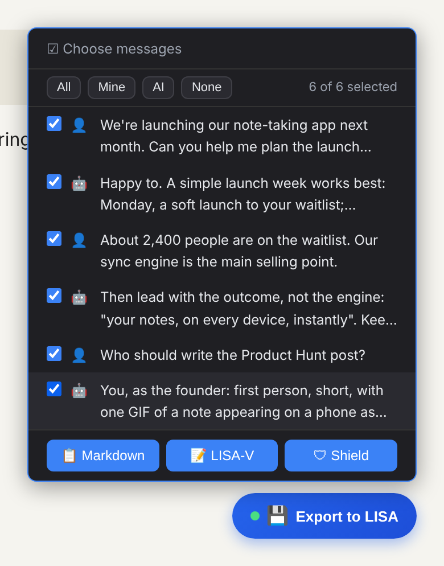Click the robot icon beside "You, as the founder"
Viewport: 444px width, 566px height.
[79, 391]
